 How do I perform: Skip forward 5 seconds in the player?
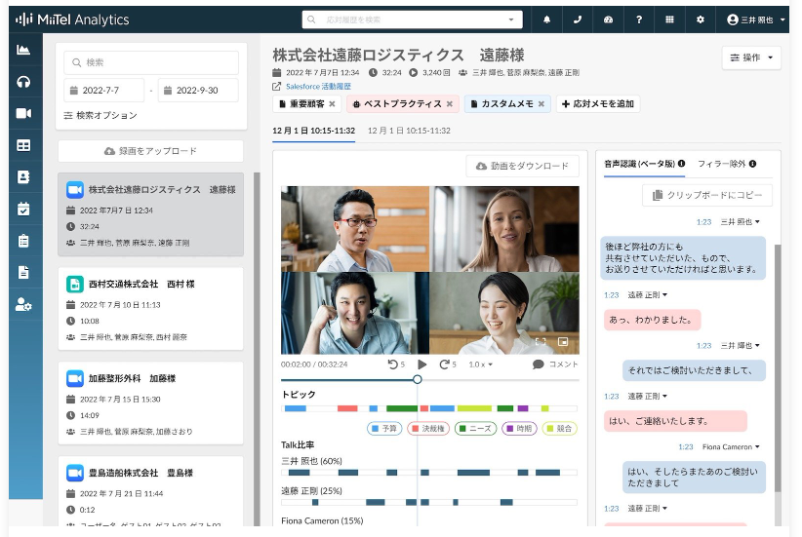[x=448, y=364]
